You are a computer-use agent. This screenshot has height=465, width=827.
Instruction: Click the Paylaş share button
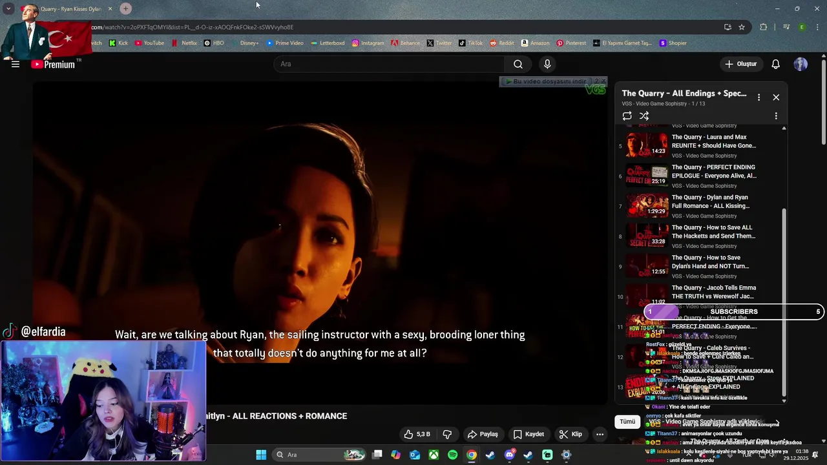tap(483, 434)
